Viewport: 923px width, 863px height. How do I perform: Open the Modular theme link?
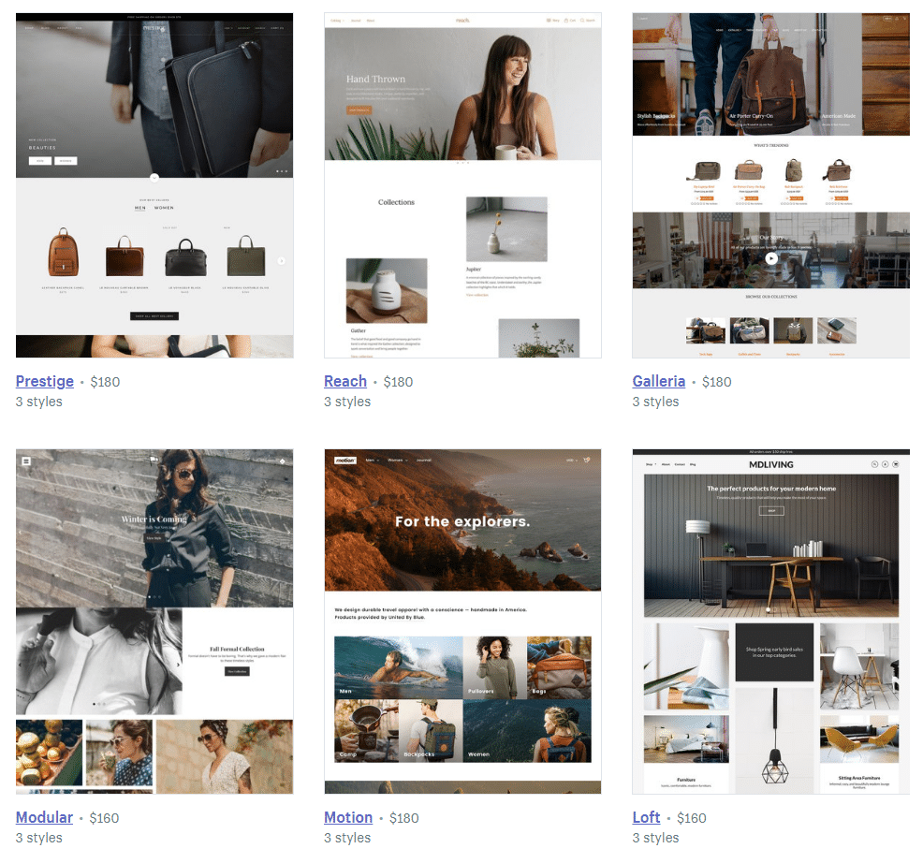click(x=44, y=817)
